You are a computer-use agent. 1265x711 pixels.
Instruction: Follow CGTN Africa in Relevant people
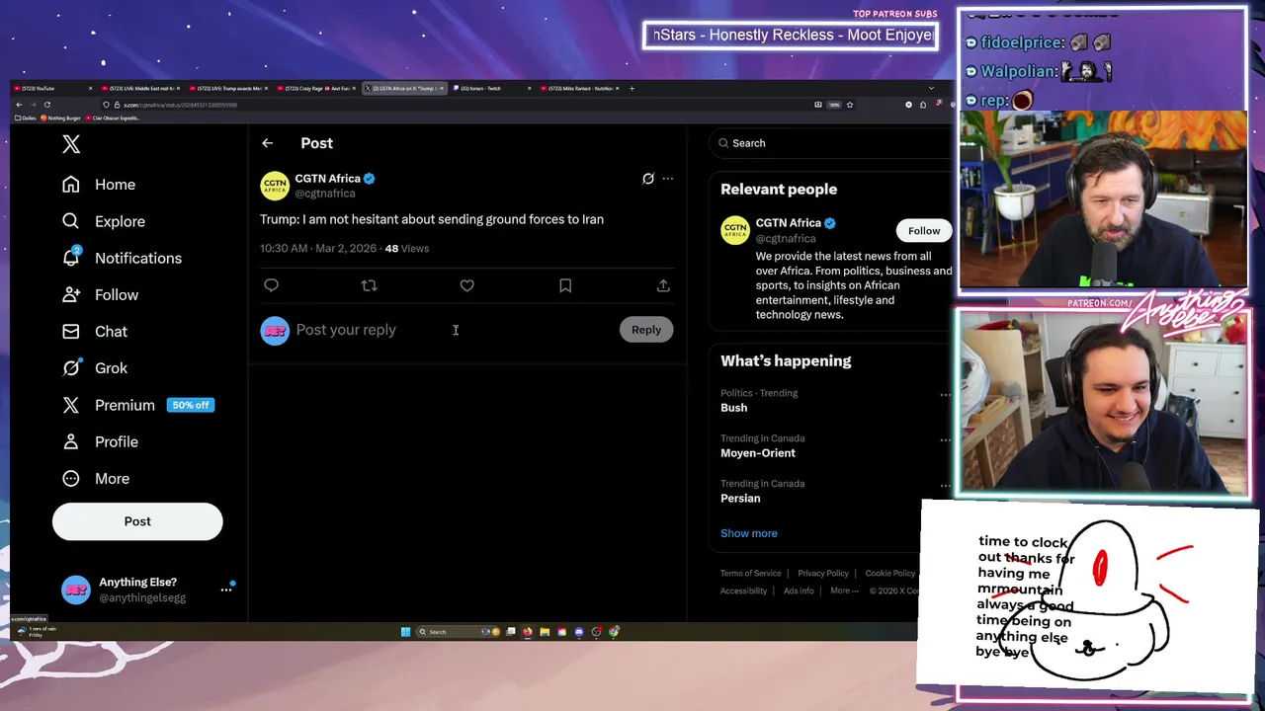924,231
